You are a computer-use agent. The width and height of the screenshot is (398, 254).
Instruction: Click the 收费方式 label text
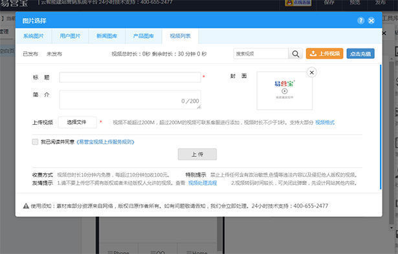(43, 175)
